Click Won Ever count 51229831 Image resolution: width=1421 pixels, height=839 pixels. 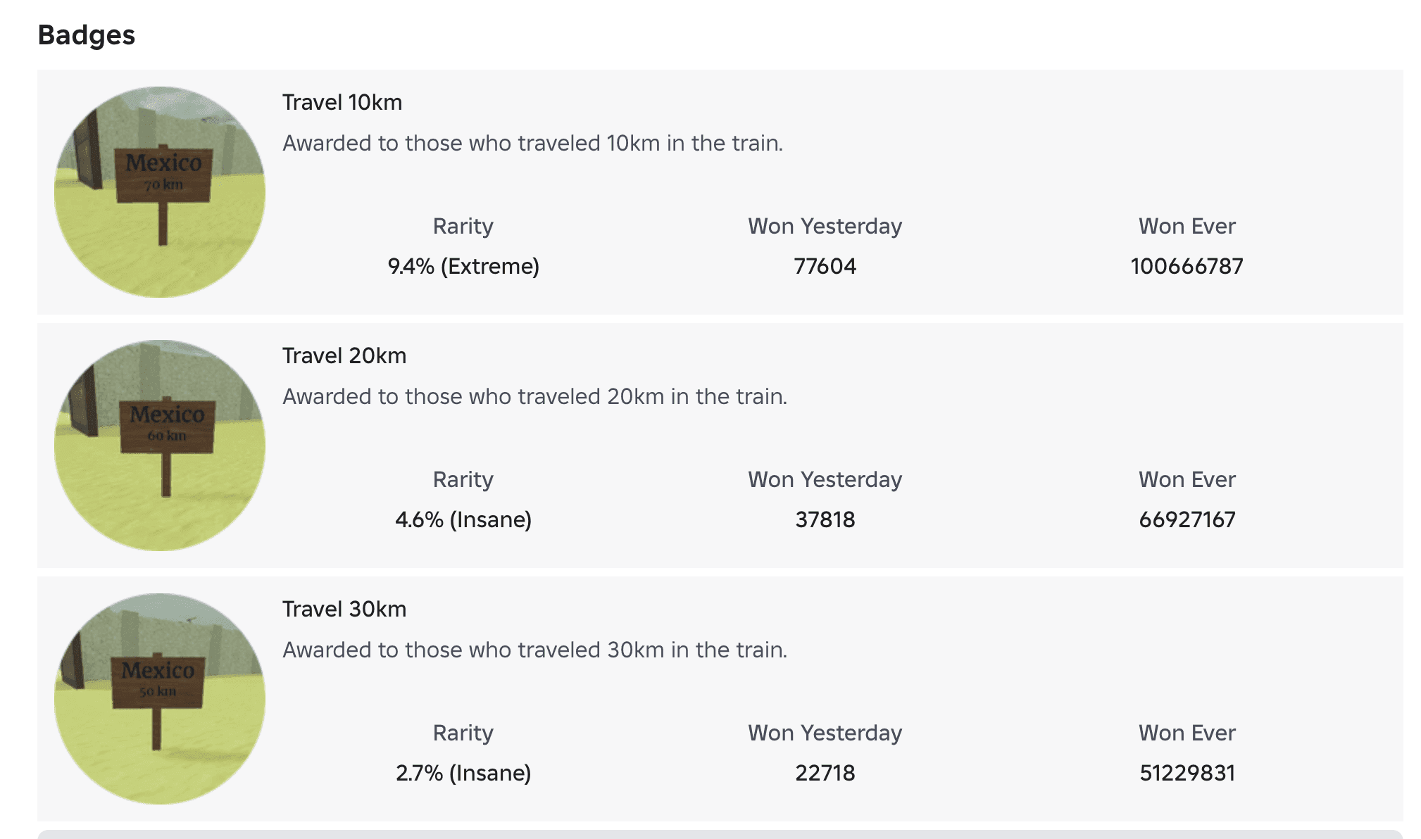point(1187,774)
